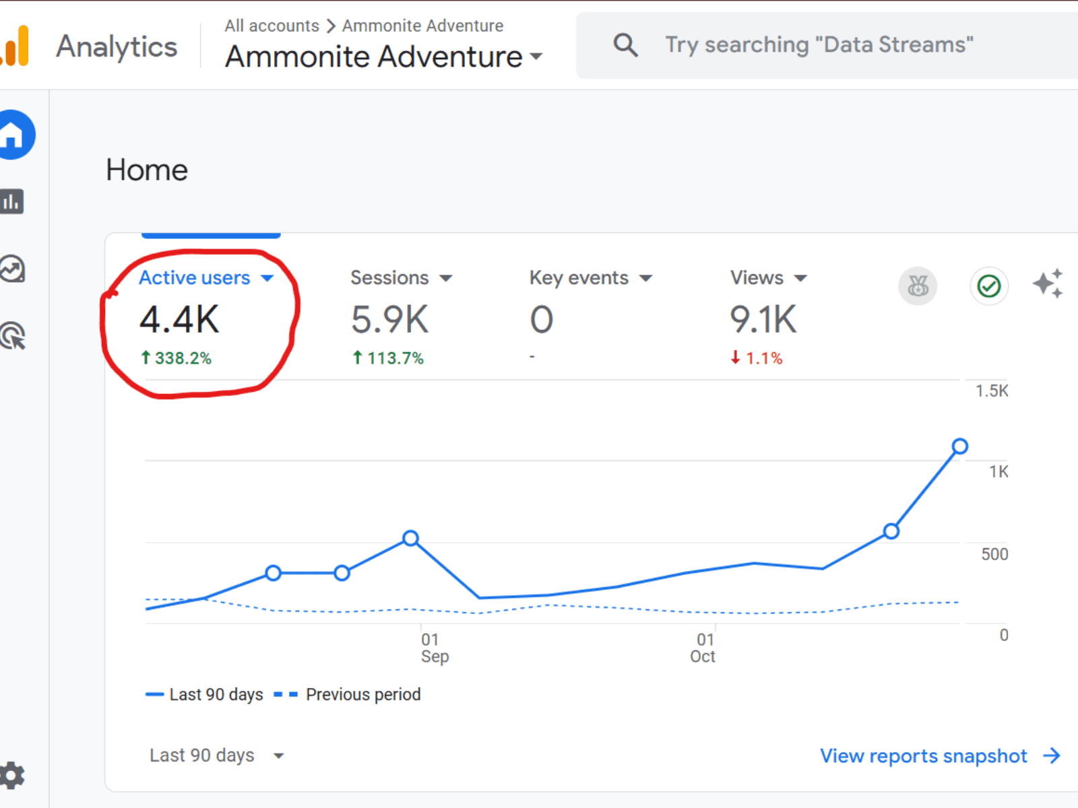Change the Last 90 days date range
1078x808 pixels.
(214, 755)
